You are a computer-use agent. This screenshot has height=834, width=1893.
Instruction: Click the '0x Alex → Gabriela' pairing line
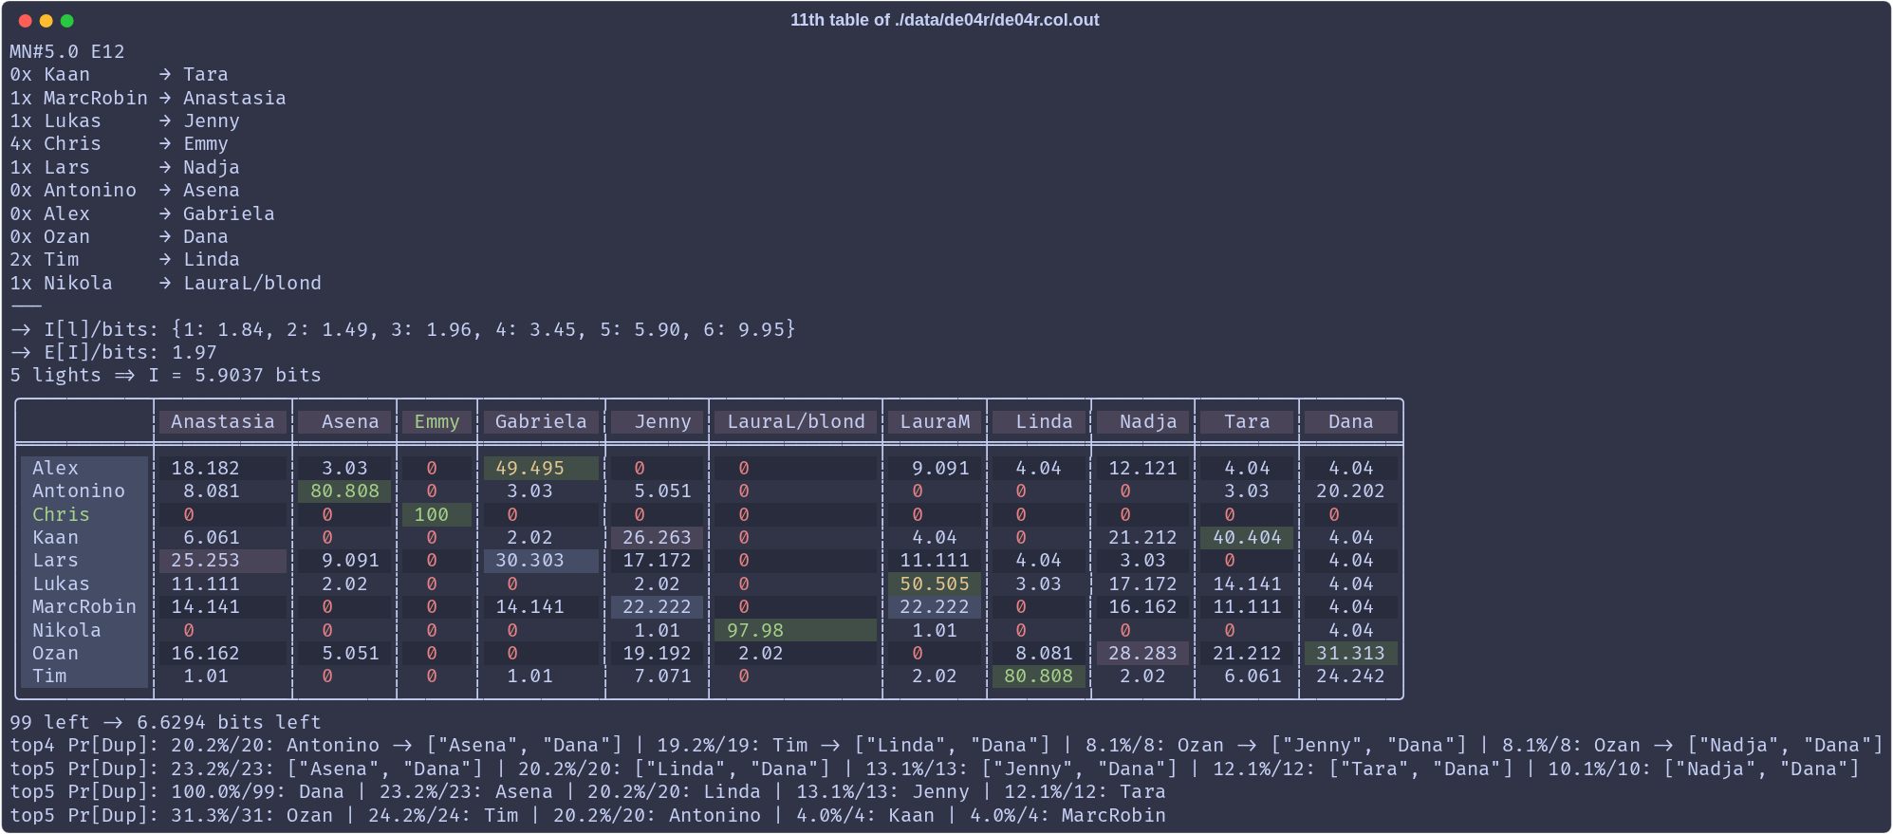coord(142,213)
